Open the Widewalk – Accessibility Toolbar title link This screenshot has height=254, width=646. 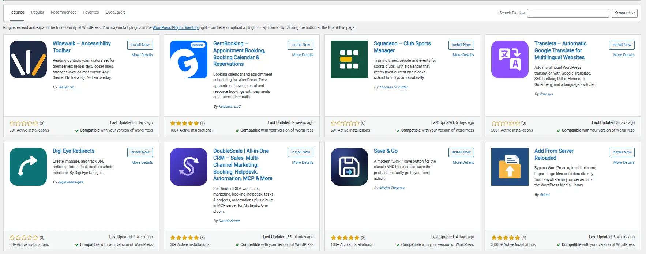coord(82,47)
